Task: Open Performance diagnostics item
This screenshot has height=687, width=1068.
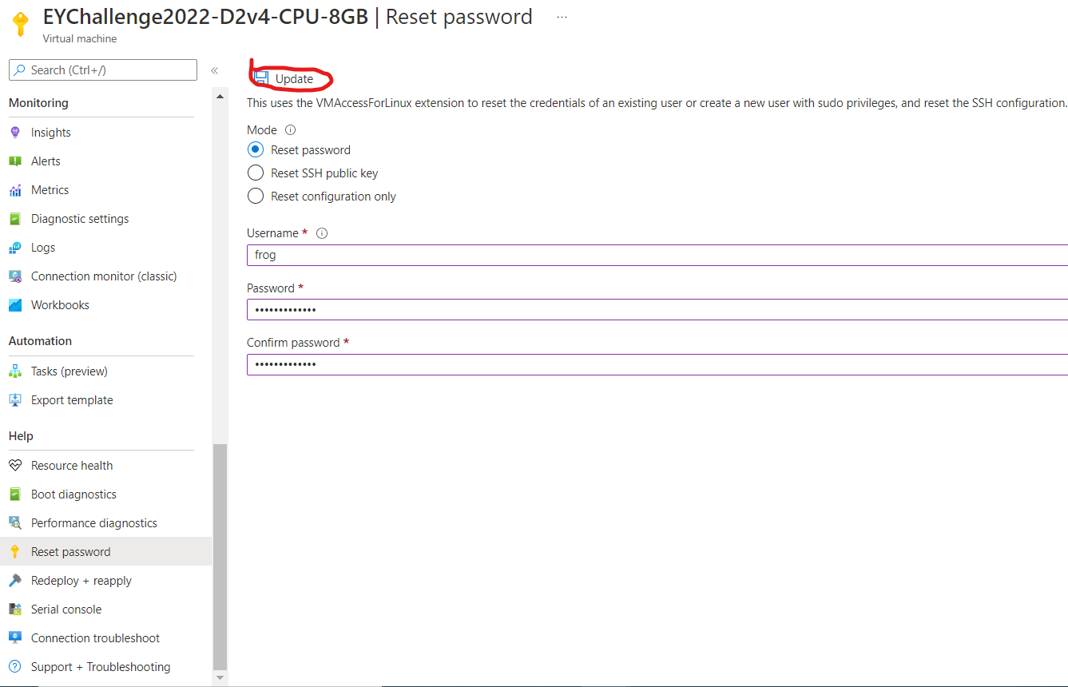Action: (x=94, y=523)
